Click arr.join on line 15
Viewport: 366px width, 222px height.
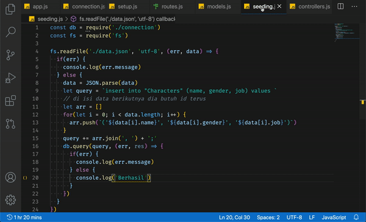pos(105,138)
